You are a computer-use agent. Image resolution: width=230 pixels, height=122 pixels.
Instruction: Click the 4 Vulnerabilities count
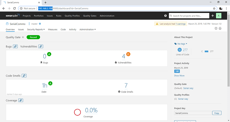point(124,56)
